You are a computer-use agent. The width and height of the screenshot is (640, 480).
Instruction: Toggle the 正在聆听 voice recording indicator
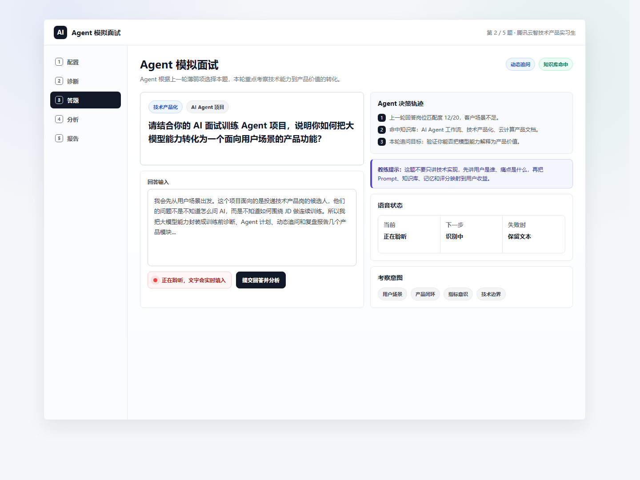click(x=189, y=280)
